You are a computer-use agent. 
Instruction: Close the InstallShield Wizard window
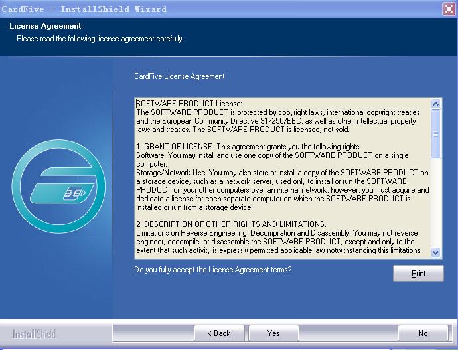click(449, 9)
